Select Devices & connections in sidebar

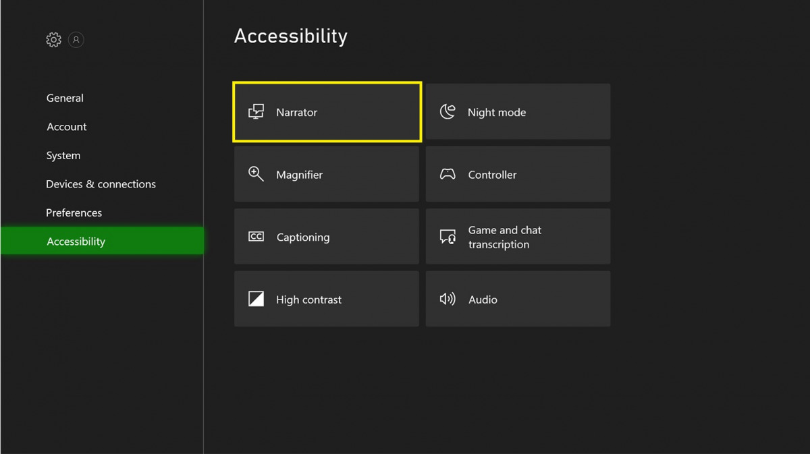coord(101,184)
